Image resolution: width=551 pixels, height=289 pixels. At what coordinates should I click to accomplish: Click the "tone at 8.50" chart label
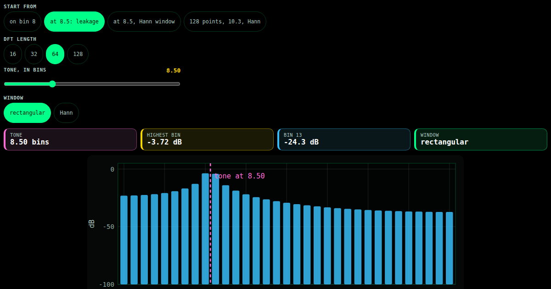[x=240, y=176]
